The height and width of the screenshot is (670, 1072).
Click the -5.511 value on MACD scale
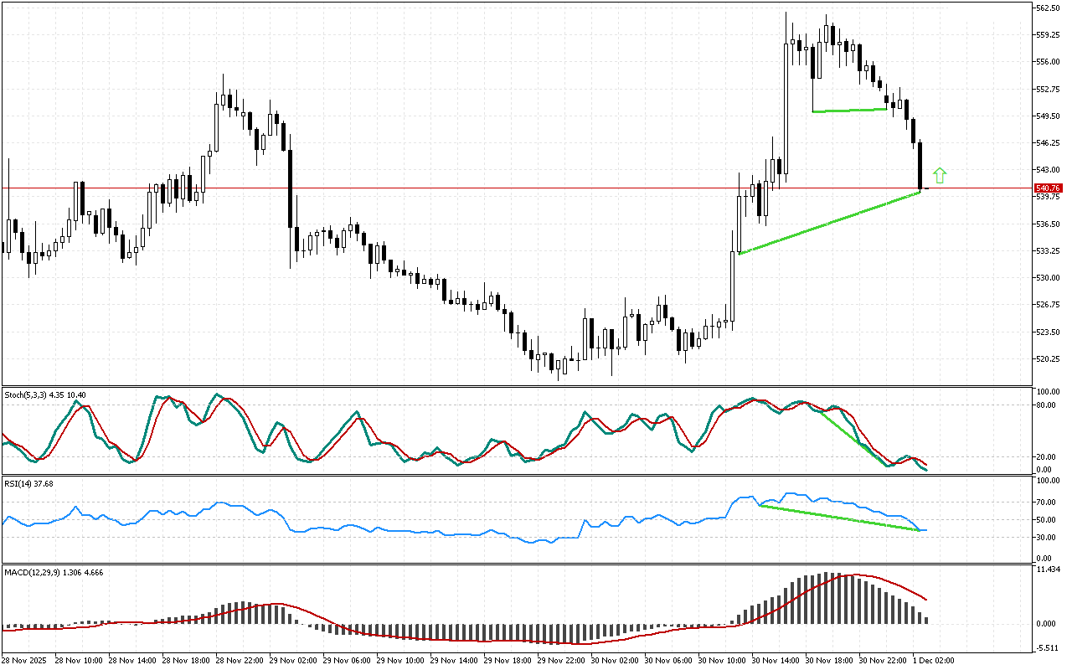pos(1048,647)
